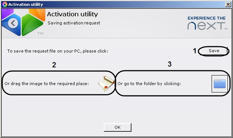The width and height of the screenshot is (233, 138).
Task: Click the green segment of the hexagon logo
Action: click(31, 24)
